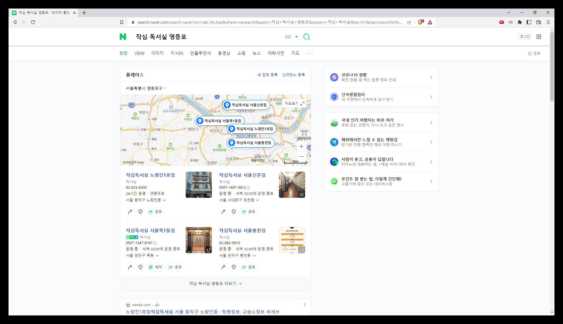Screen dimensions: 563x324
Task: Expand the 서울 관악구 봉천동 address
Action: (238, 256)
